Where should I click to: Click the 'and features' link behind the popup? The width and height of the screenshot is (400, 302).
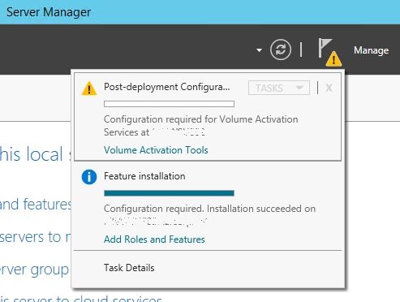coord(36,204)
